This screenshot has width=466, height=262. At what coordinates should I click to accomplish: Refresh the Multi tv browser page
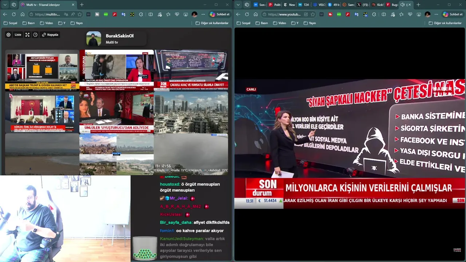(14, 14)
